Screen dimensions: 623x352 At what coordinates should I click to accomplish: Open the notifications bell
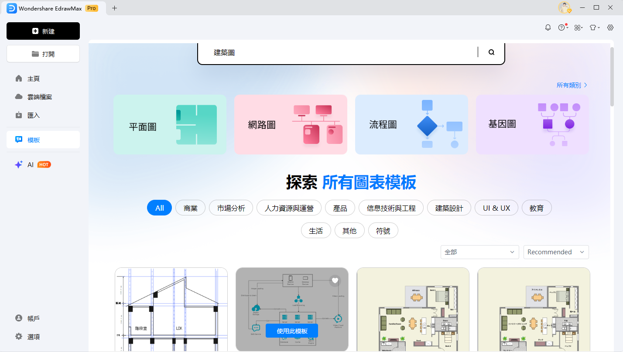[548, 27]
